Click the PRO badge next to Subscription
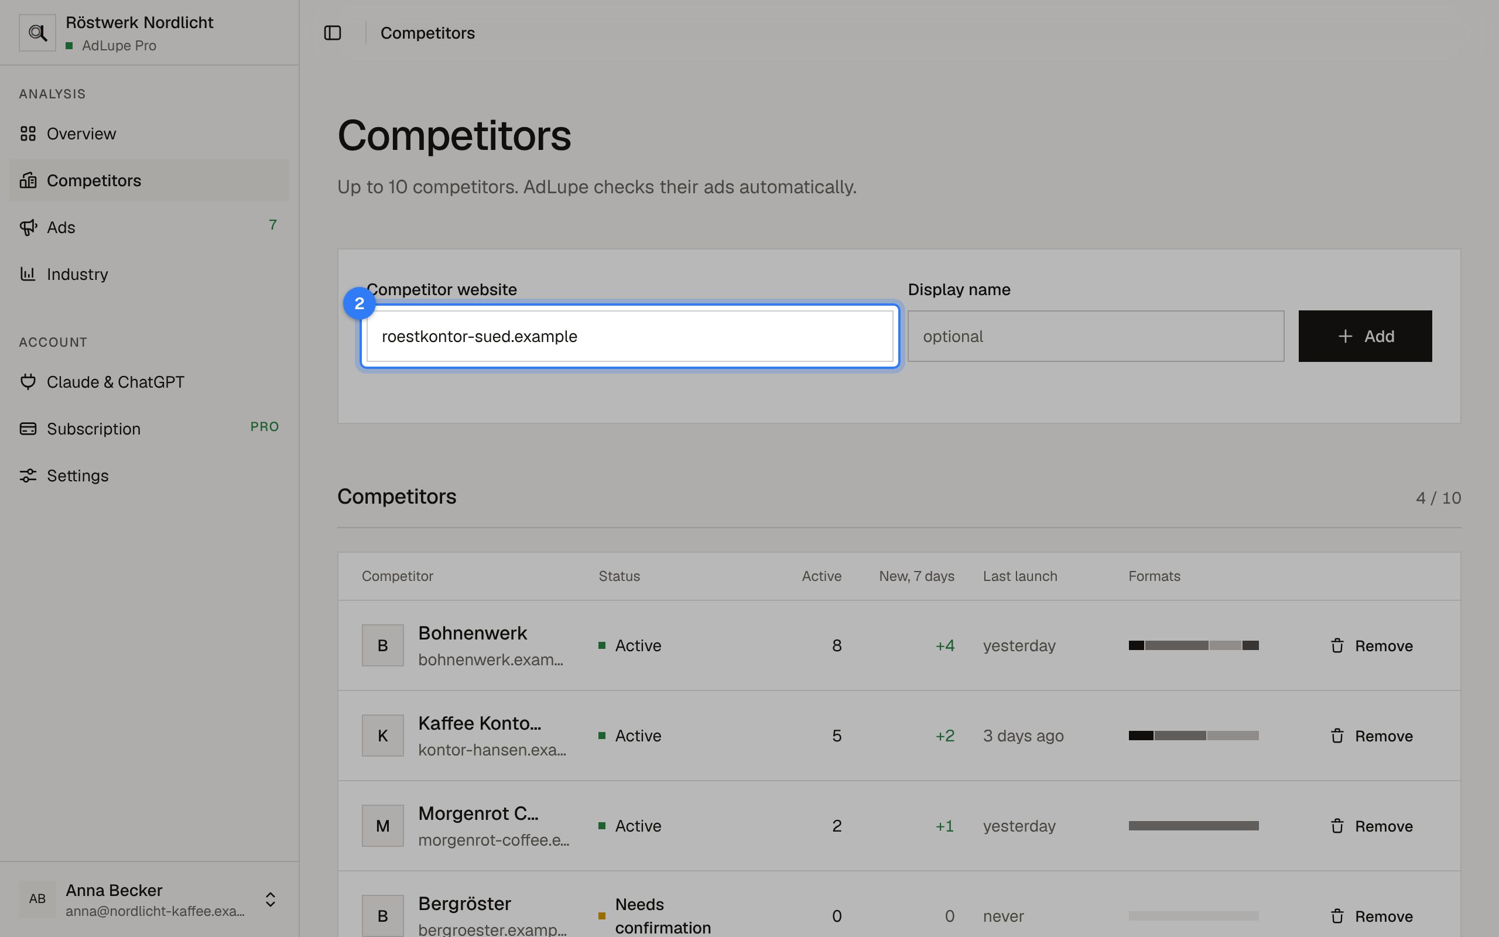 point(265,426)
